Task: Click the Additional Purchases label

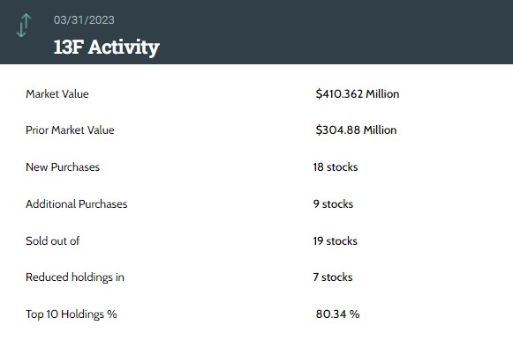Action: click(x=77, y=204)
